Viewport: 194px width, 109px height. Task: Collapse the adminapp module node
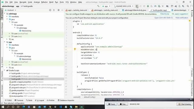5,14
